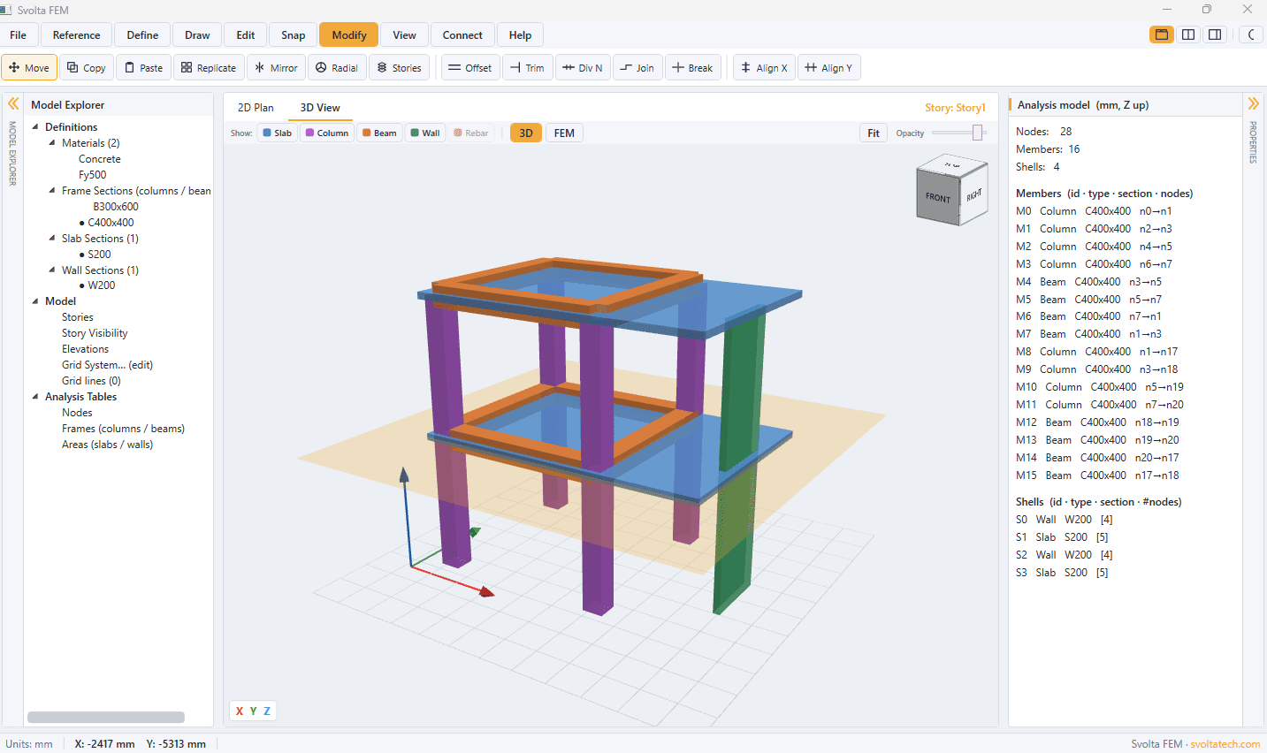Switch render mode to 3D

click(525, 133)
